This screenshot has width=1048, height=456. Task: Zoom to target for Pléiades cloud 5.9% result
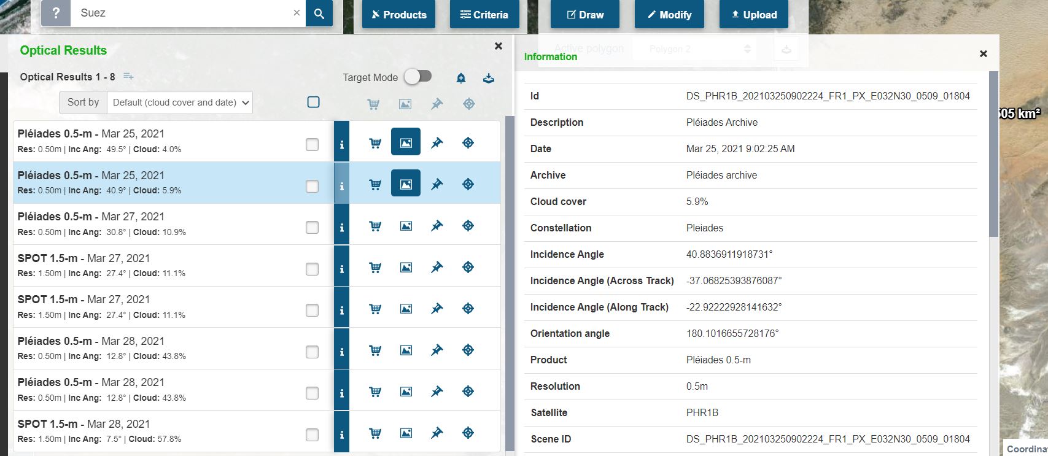468,184
